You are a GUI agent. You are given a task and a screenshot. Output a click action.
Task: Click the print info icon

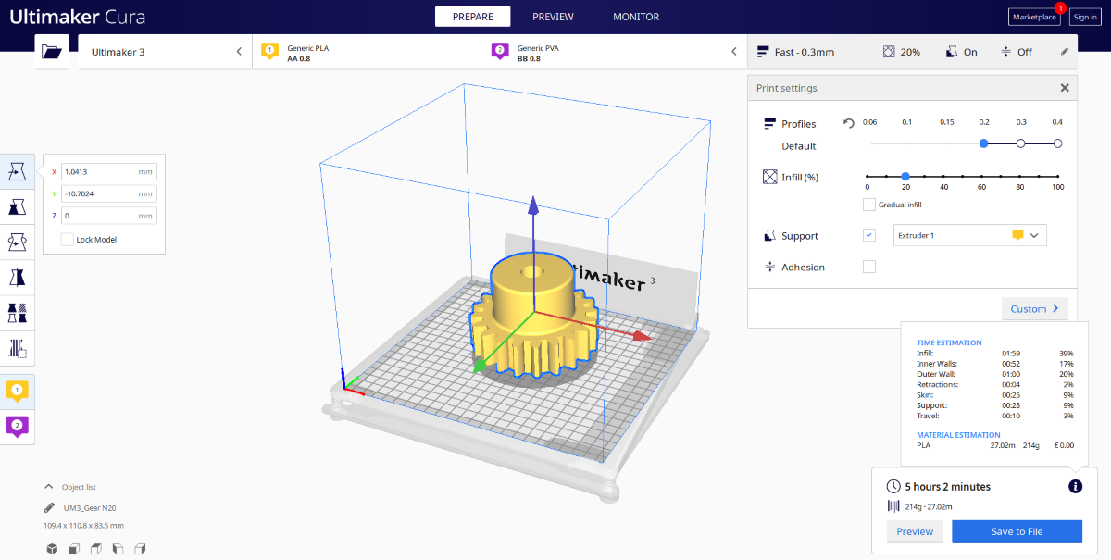[1075, 486]
